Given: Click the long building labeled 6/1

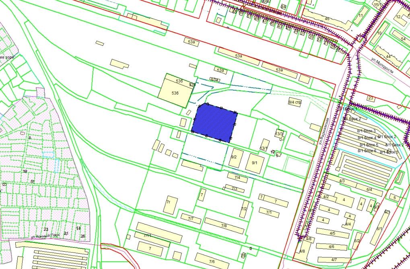Looking at the screenshot, I should click(x=379, y=228).
